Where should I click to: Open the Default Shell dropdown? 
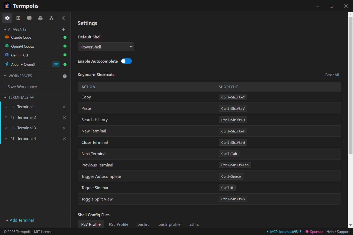106,47
